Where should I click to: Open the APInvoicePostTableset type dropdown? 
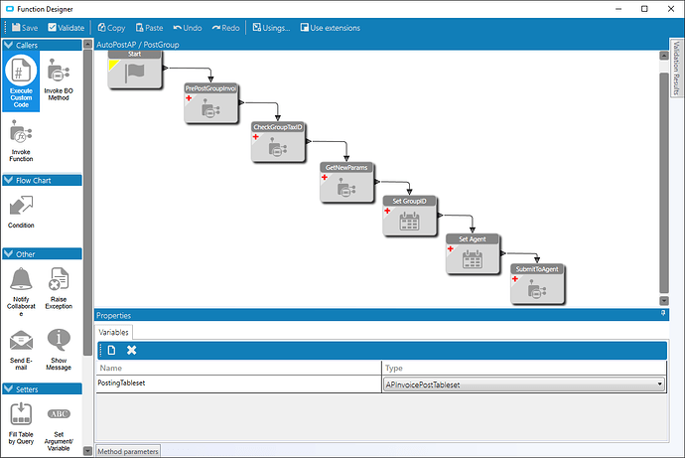659,384
